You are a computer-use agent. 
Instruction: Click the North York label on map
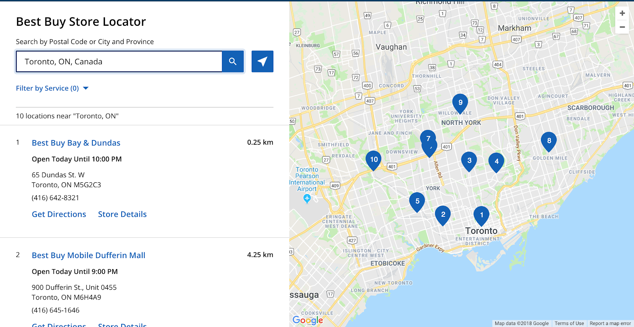(461, 123)
